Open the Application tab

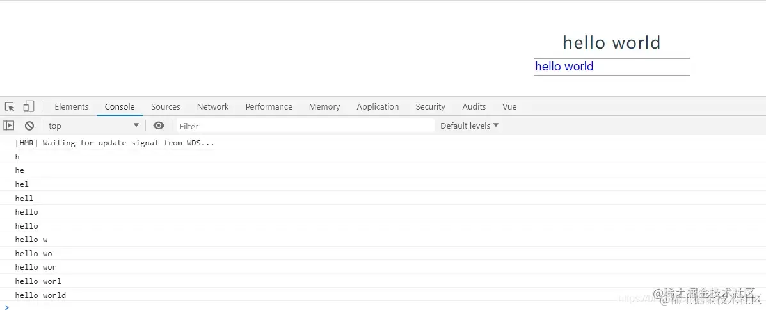(x=378, y=106)
